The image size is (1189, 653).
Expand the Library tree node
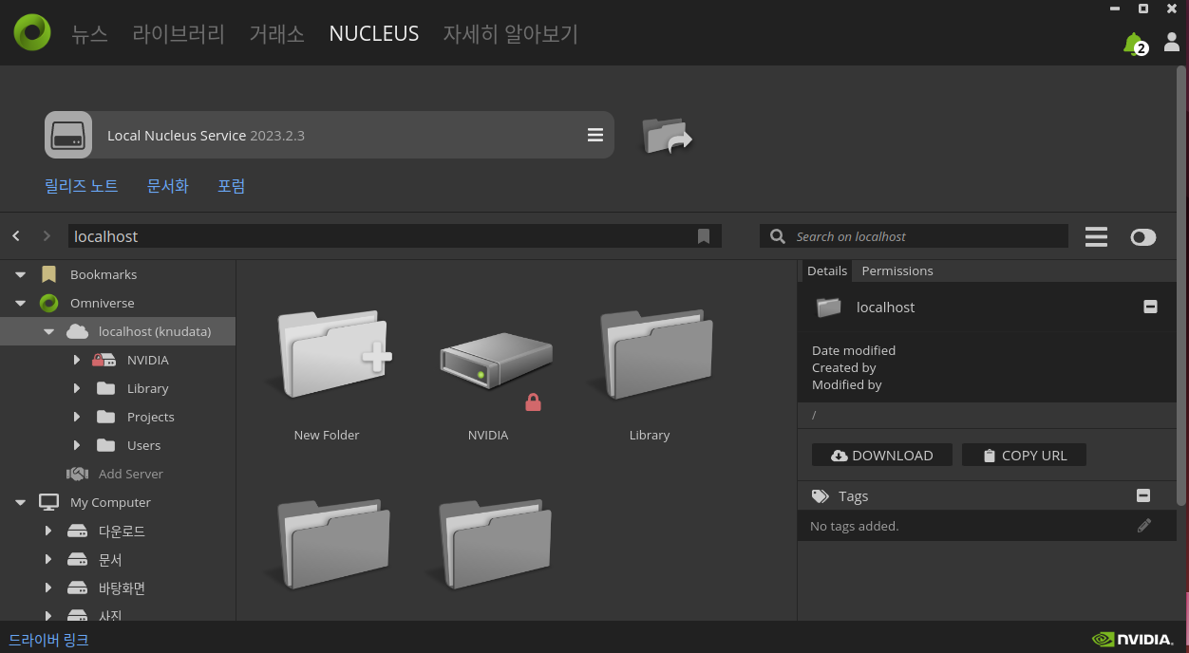click(x=77, y=388)
